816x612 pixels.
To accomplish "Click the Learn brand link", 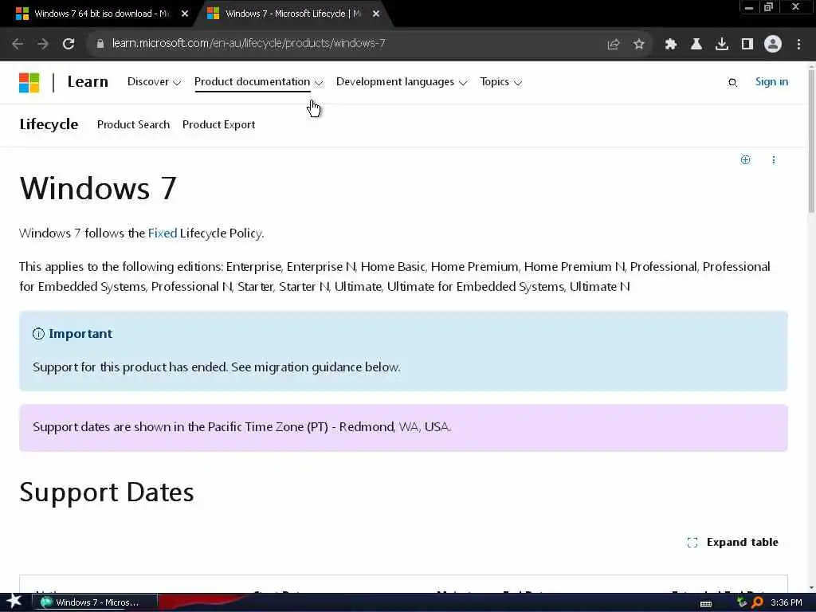I will [88, 82].
